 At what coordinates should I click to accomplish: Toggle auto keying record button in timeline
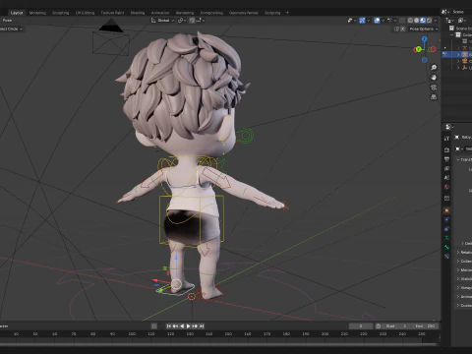153,326
